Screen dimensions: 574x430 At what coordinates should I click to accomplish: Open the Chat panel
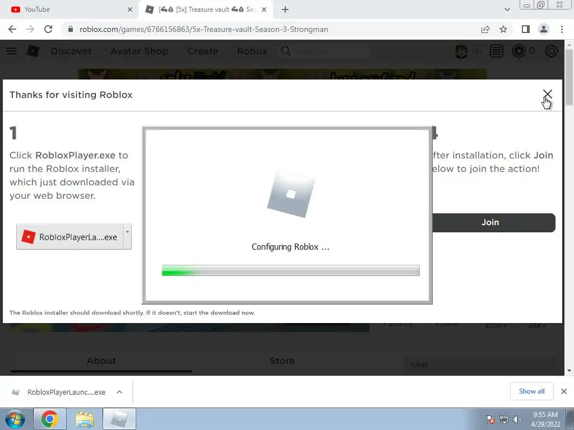480,365
